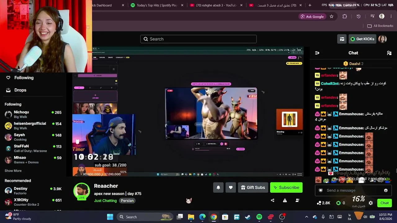Click the Kick Search field
Viewport: 397px width, 223px height.
pyautogui.click(x=198, y=39)
